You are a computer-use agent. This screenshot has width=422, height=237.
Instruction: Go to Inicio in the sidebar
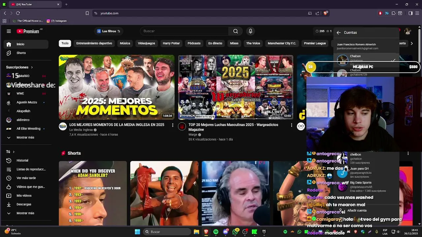click(26, 44)
